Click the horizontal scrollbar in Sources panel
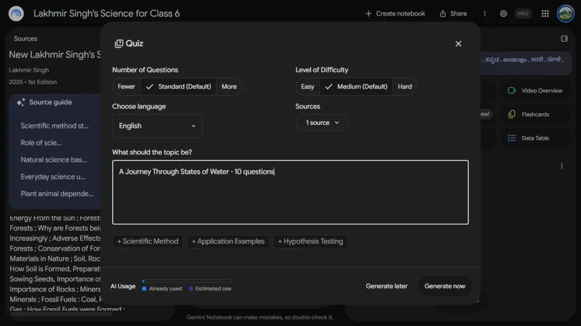 coord(61,314)
